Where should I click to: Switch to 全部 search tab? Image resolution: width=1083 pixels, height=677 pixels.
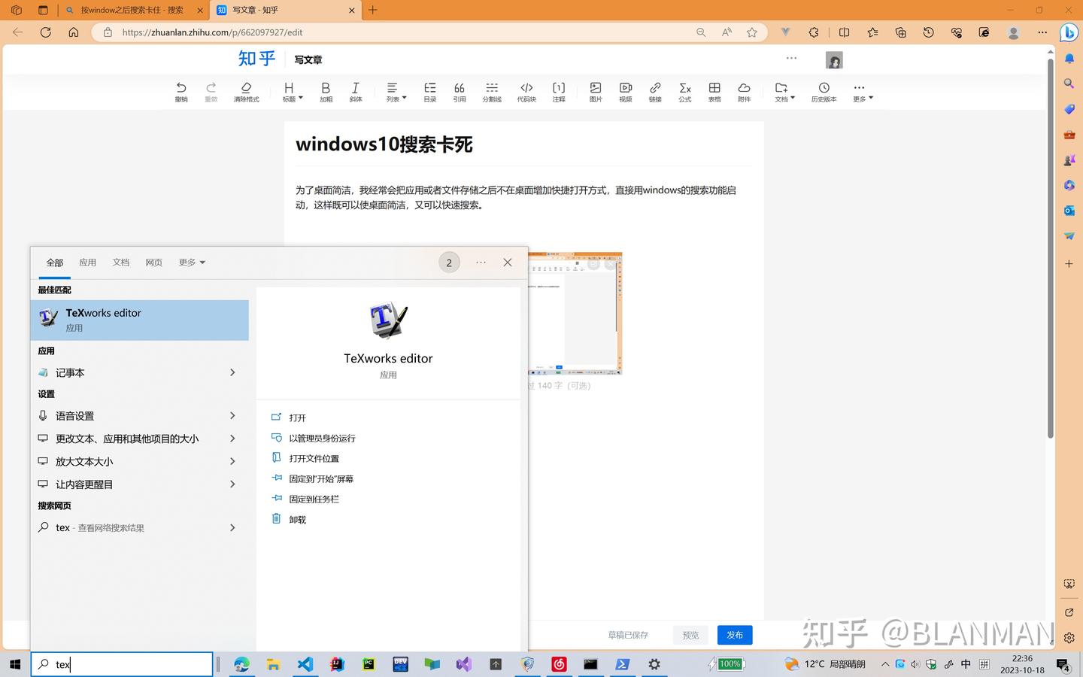pos(55,263)
